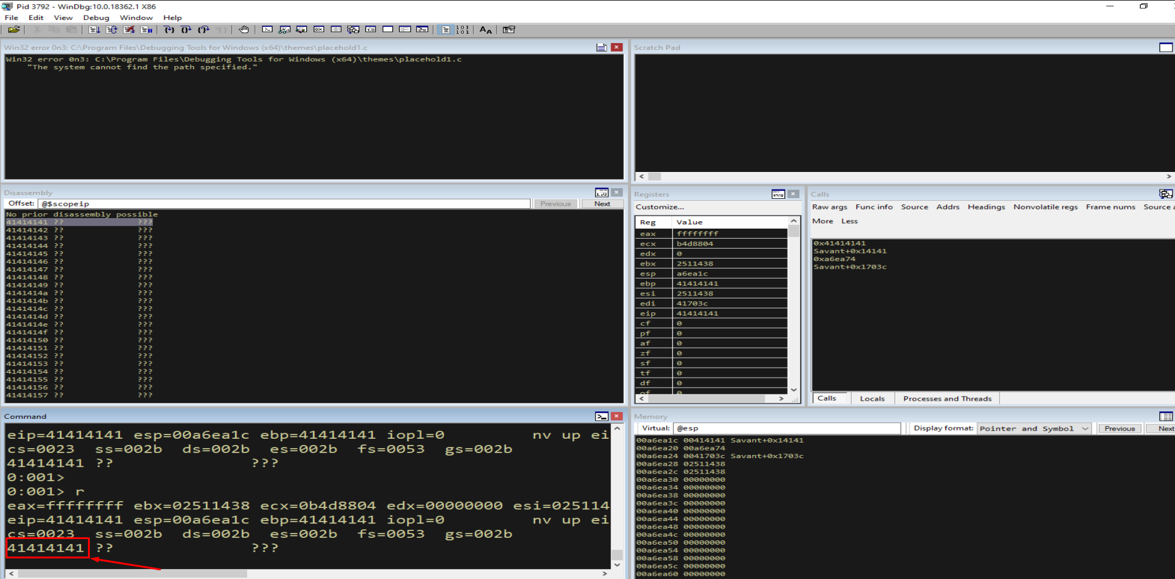Click the Registers panel vertical scrollbar
Viewport: 1175px width, 579px height.
pos(793,305)
